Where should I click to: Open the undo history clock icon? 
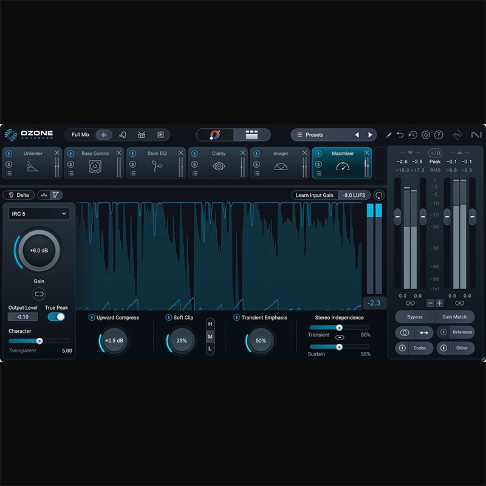tap(413, 135)
